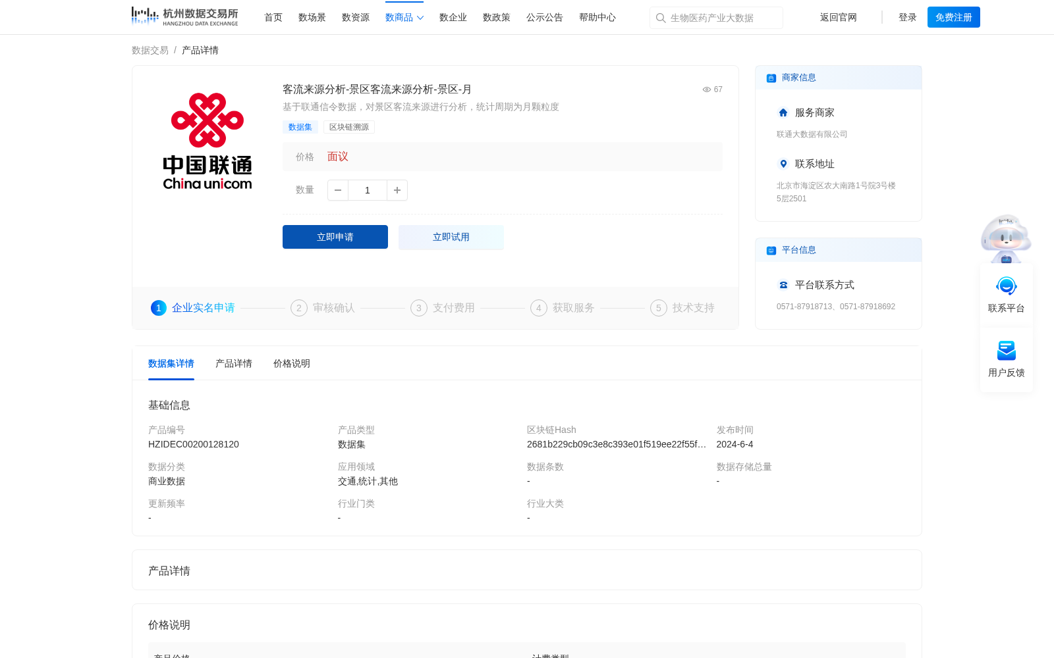Click the eye view-count icon
Image resolution: width=1054 pixels, height=658 pixels.
click(x=707, y=89)
